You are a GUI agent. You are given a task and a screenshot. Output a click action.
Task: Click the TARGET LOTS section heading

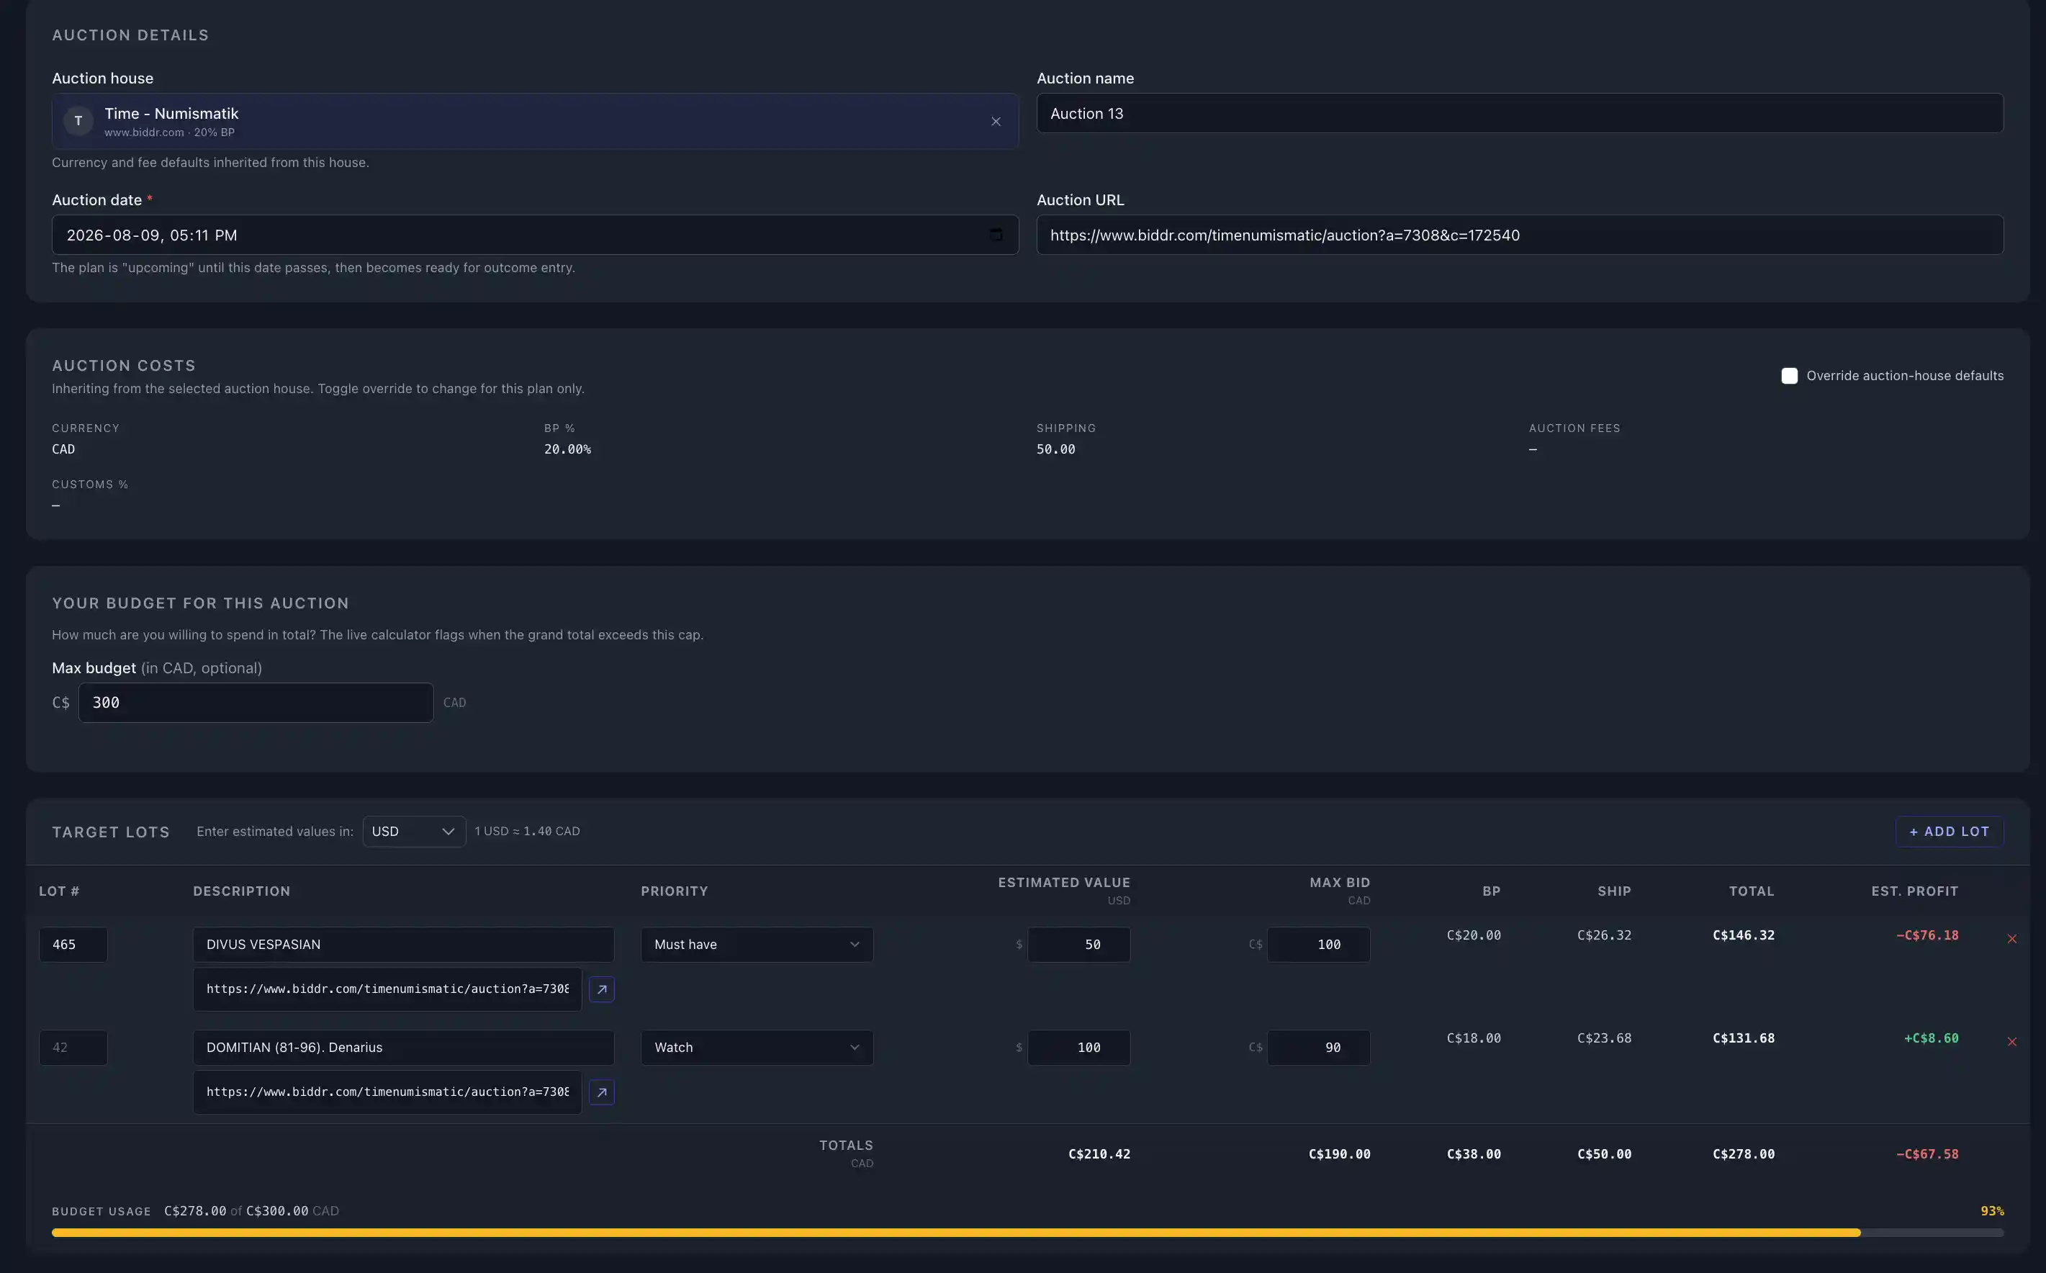tap(111, 832)
